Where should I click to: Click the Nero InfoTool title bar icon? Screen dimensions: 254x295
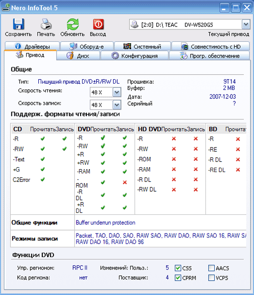[x=6, y=8]
